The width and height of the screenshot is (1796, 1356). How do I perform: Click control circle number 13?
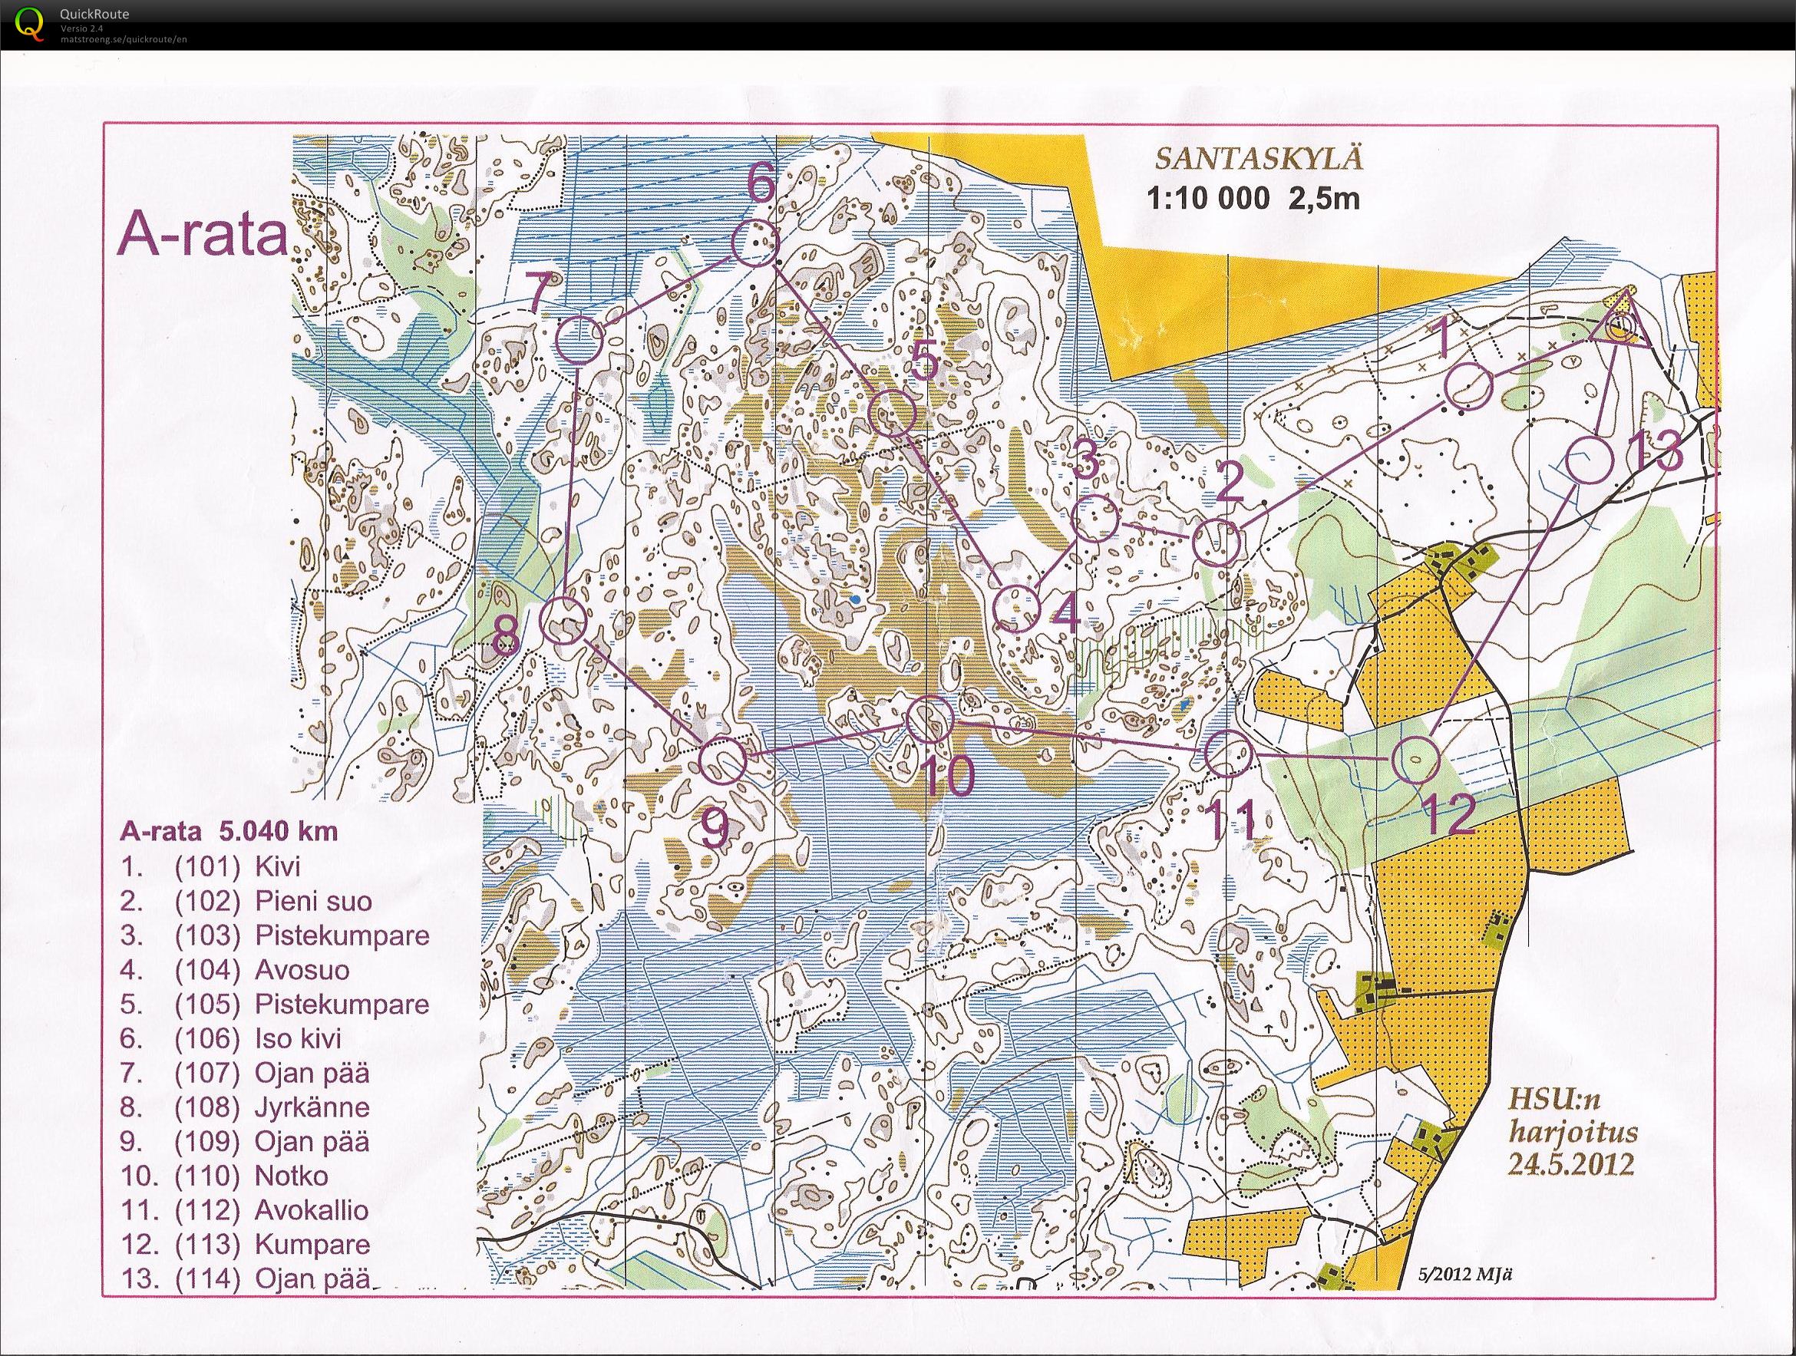(x=1589, y=460)
